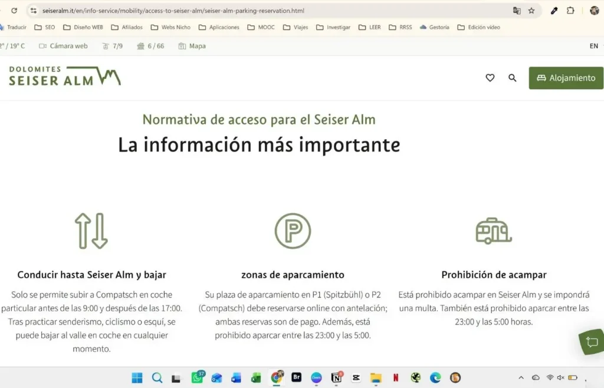Image resolution: width=604 pixels, height=388 pixels.
Task: Open Windows taskbar search
Action: point(157,377)
